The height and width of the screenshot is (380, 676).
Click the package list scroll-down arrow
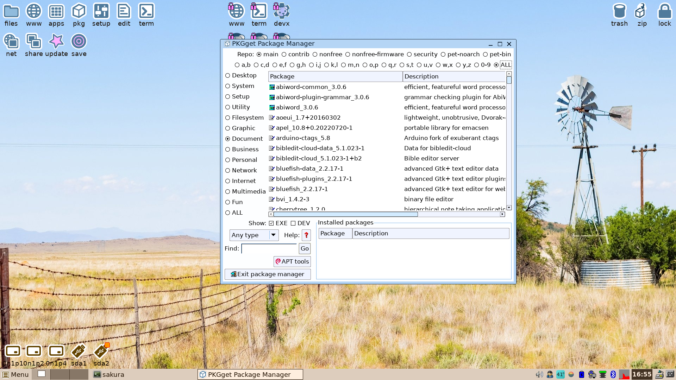tap(509, 208)
